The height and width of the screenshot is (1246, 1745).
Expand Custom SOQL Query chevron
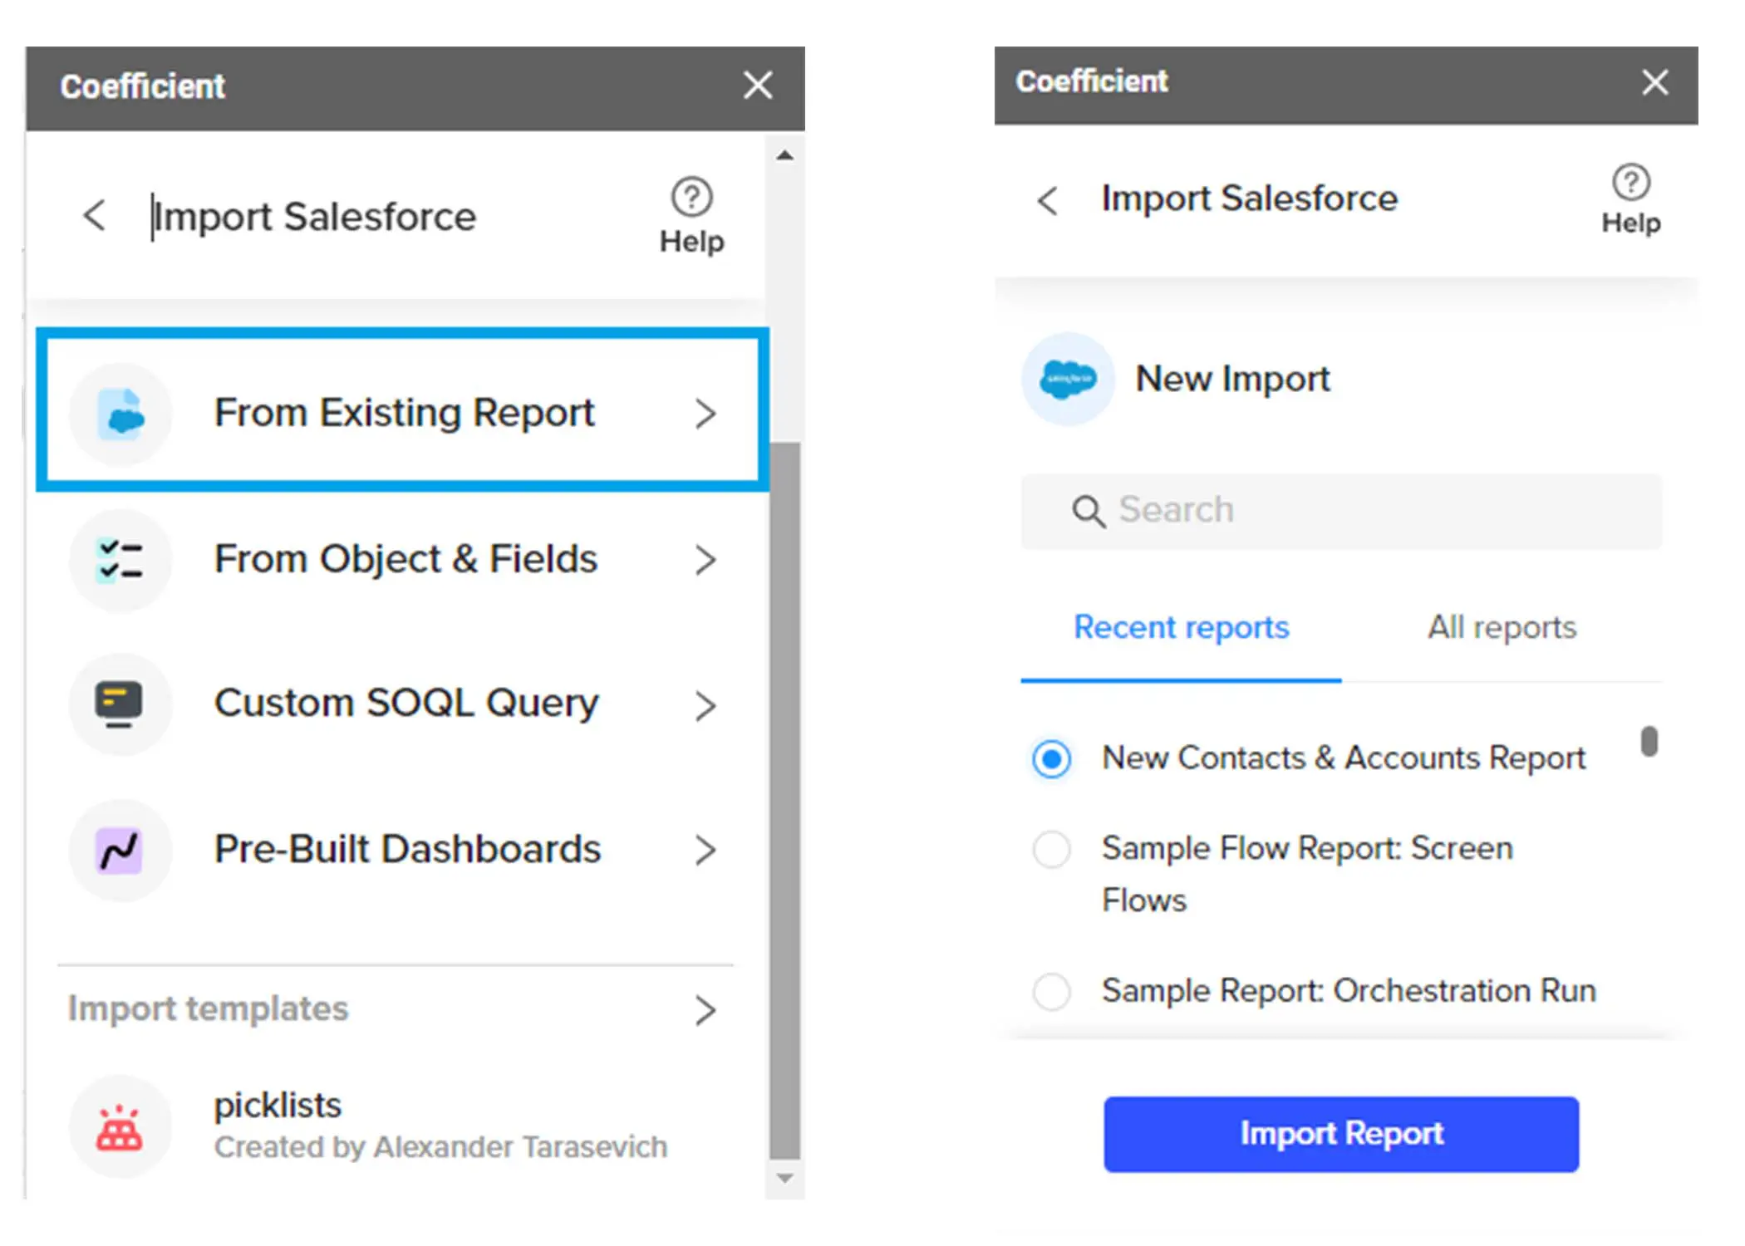coord(705,706)
